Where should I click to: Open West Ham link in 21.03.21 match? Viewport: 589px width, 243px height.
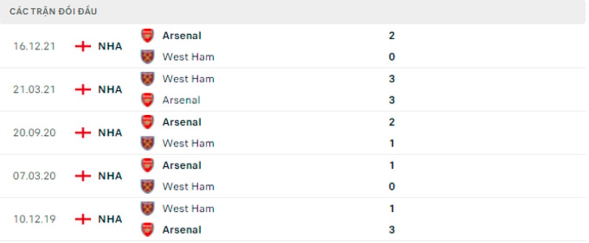(188, 79)
